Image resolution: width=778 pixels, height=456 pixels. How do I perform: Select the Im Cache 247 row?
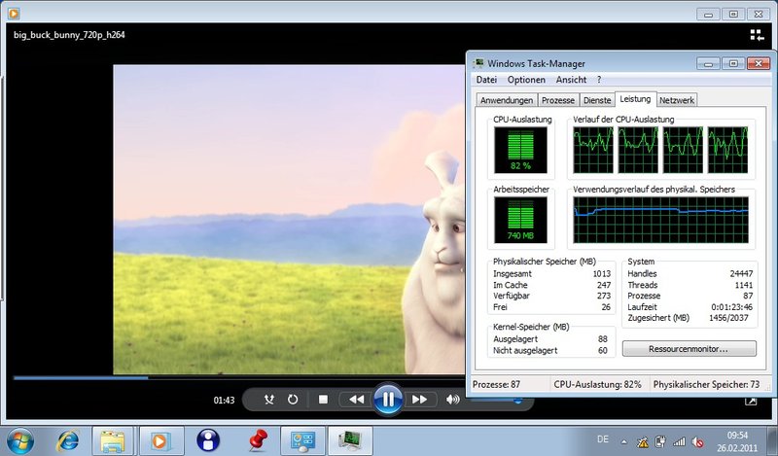(x=551, y=285)
